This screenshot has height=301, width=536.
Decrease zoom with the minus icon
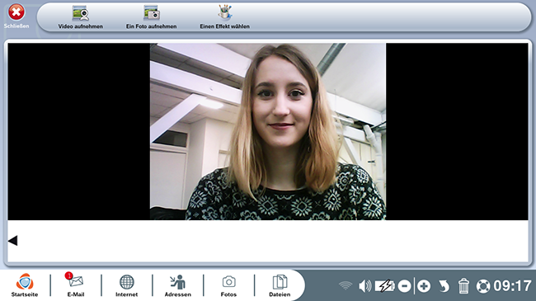(x=404, y=286)
